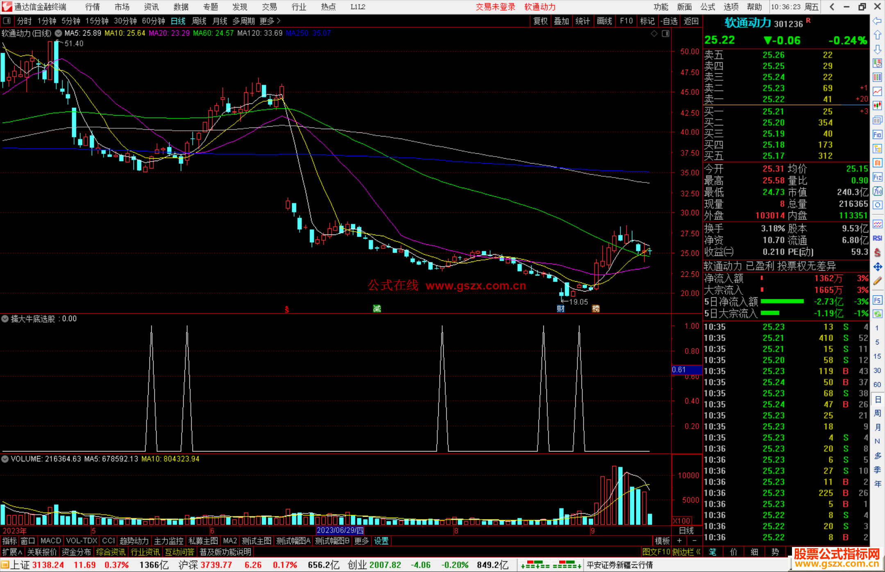Image resolution: width=885 pixels, height=572 pixels.
Task: Switch to the 周线 weekly chart tab
Action: [199, 21]
